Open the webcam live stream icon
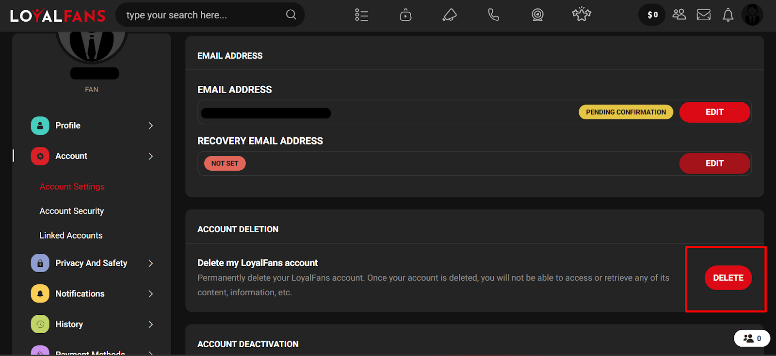The height and width of the screenshot is (356, 776). 537,15
